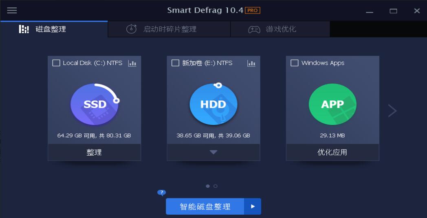Click the 'Windows Apps' label

coord(323,63)
